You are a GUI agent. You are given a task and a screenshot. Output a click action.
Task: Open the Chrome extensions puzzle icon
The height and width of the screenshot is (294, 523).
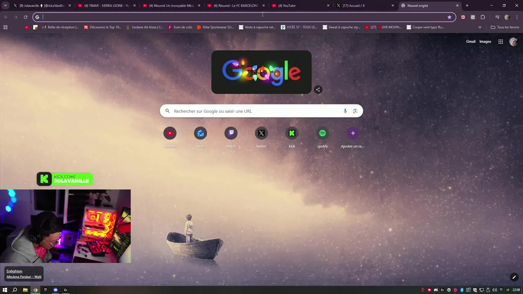(x=483, y=17)
